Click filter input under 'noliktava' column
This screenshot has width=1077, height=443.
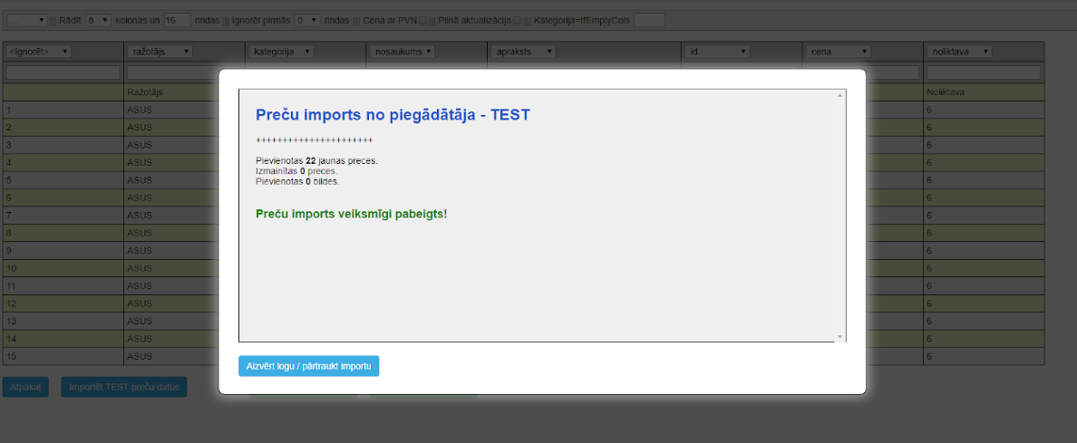pyautogui.click(x=983, y=72)
